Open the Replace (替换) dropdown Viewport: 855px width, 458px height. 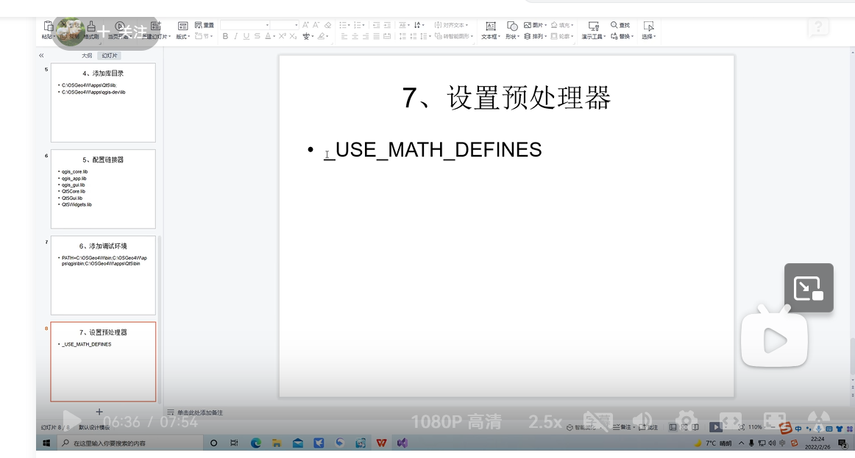click(622, 37)
